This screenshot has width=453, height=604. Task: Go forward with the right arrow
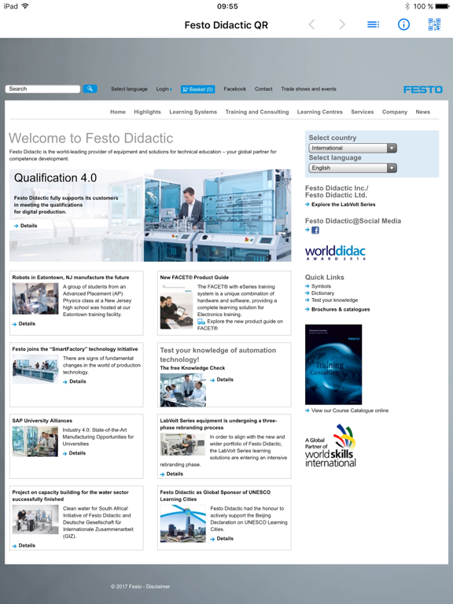[x=341, y=24]
